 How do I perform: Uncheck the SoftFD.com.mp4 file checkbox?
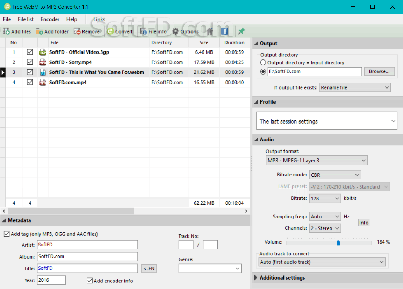tap(30, 82)
